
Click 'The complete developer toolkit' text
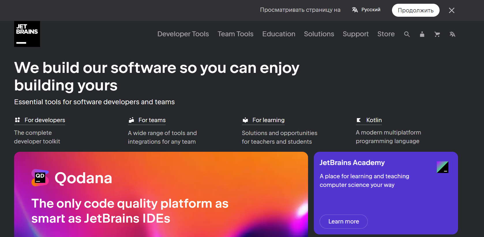point(37,137)
